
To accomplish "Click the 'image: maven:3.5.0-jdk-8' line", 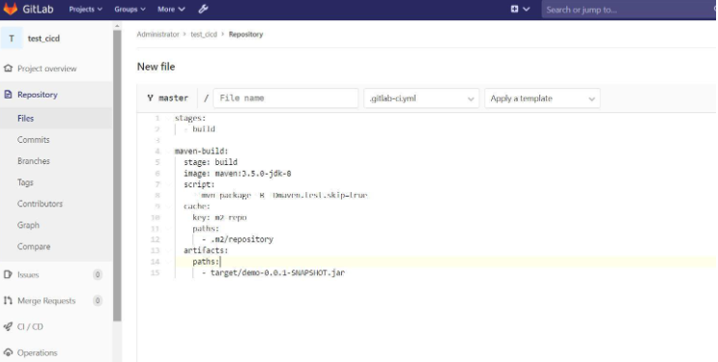I will pos(238,174).
